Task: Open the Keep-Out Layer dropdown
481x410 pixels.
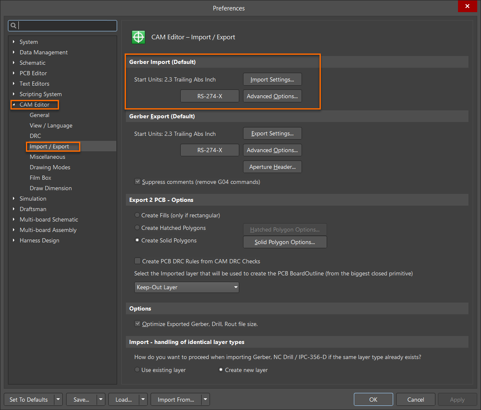Action: [x=187, y=287]
